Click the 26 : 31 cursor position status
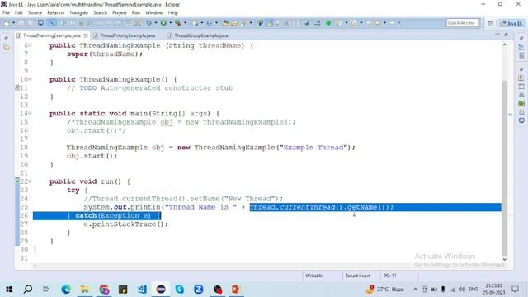The image size is (528, 297). tap(390, 276)
